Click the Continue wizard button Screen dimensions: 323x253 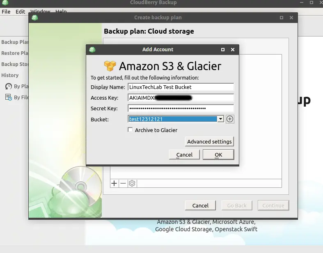[273, 205]
